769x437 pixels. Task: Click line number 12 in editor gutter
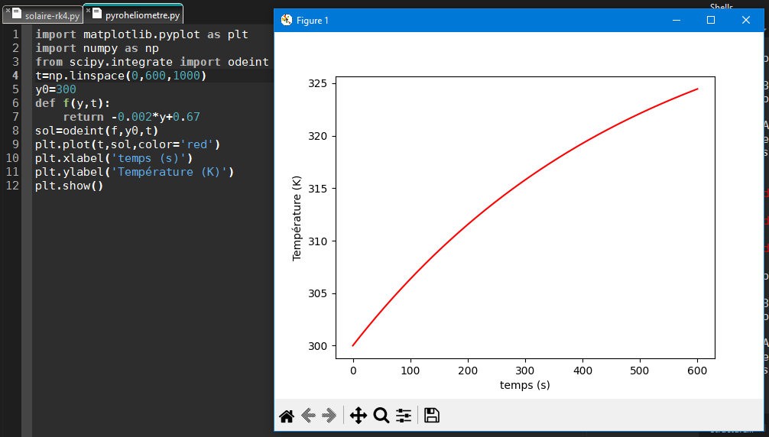[13, 186]
